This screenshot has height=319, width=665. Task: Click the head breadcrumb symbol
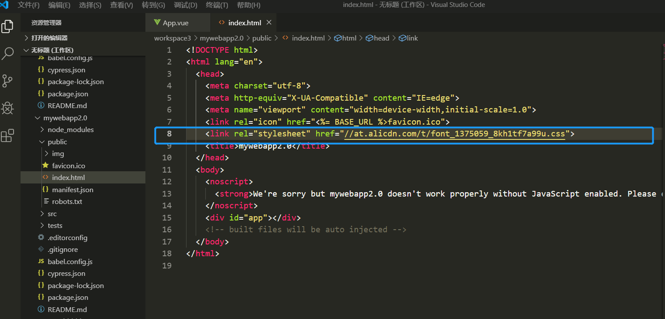pos(378,38)
